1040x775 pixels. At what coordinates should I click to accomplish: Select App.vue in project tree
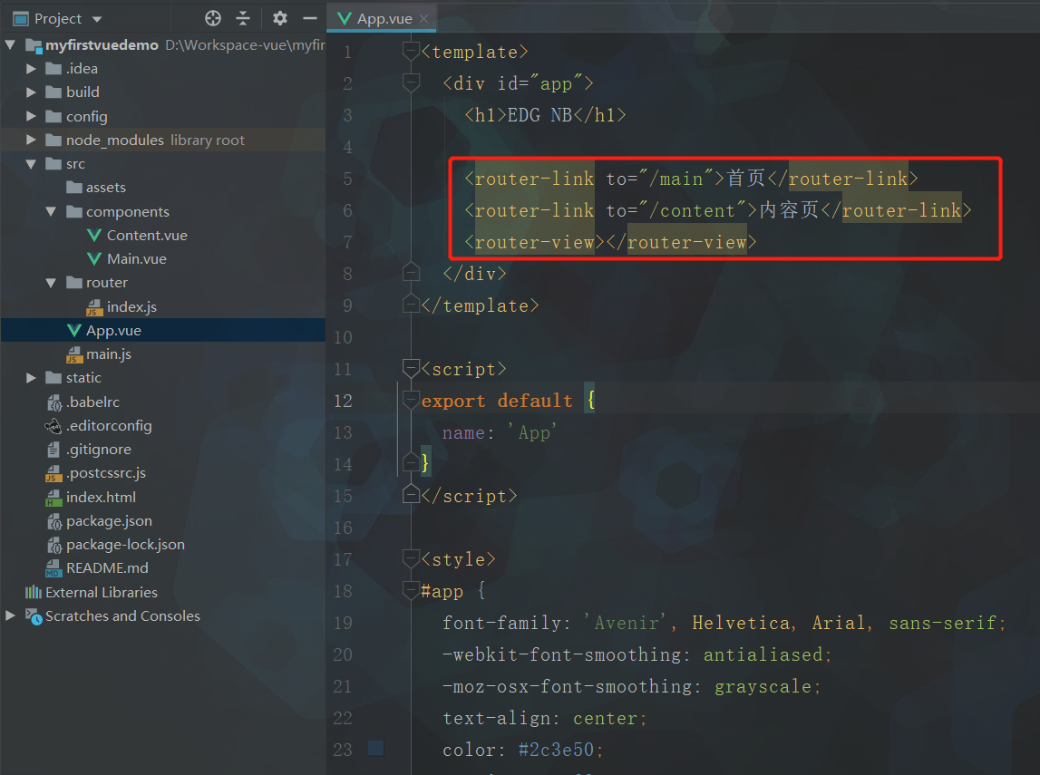point(113,330)
